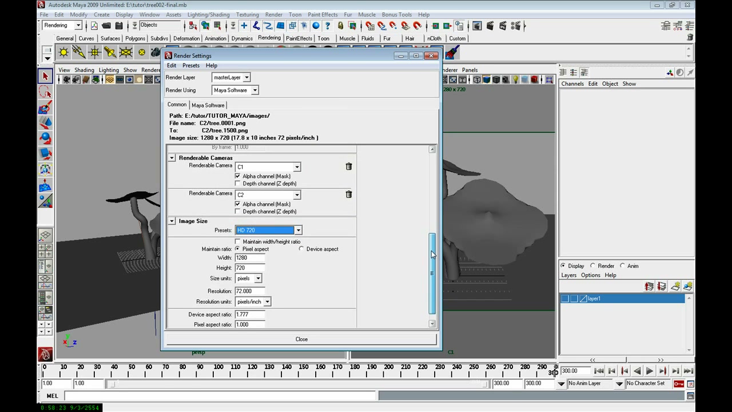Click the range slider bar below timeline
Screen dimensions: 732x412
pos(297,383)
